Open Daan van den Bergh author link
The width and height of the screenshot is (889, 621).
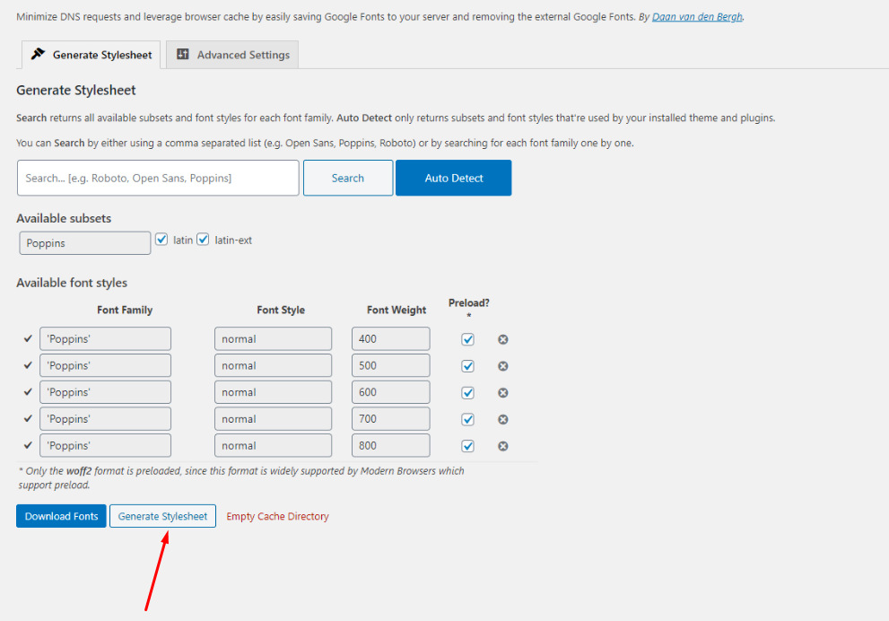pyautogui.click(x=696, y=17)
